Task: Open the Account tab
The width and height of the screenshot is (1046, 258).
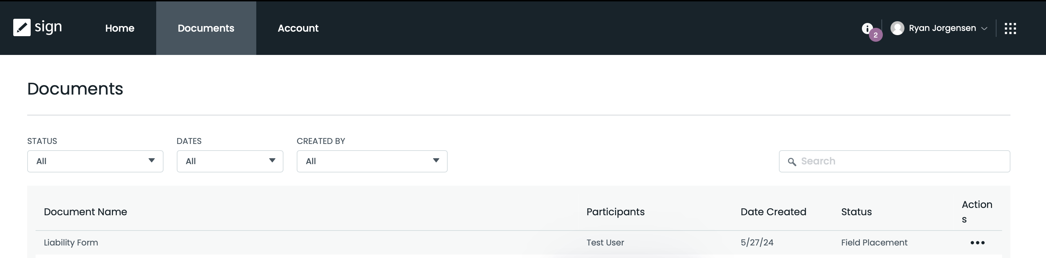Action: 298,29
